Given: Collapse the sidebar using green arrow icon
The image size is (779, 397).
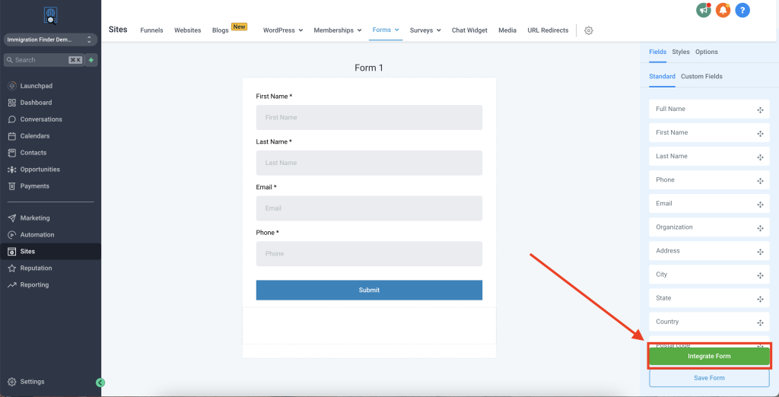Looking at the screenshot, I should [x=100, y=383].
